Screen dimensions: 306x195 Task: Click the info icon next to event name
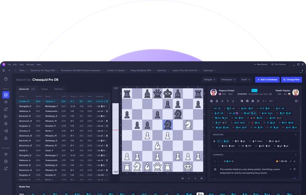(270, 94)
